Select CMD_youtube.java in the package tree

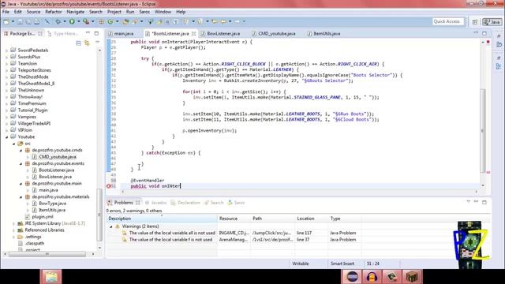pyautogui.click(x=58, y=157)
